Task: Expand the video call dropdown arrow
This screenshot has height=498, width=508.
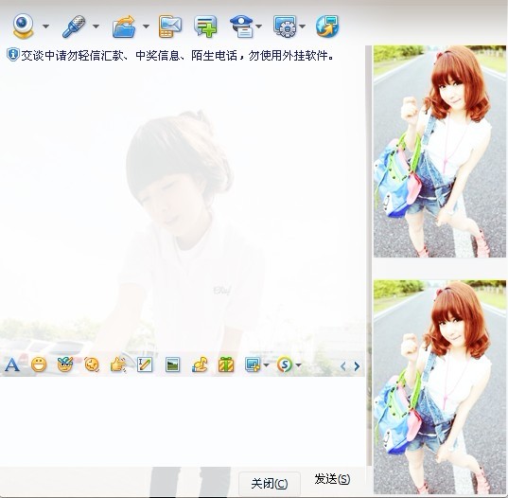Action: click(46, 26)
